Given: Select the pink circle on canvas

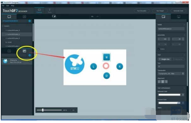Looking at the screenshot, I should (x=106, y=66).
